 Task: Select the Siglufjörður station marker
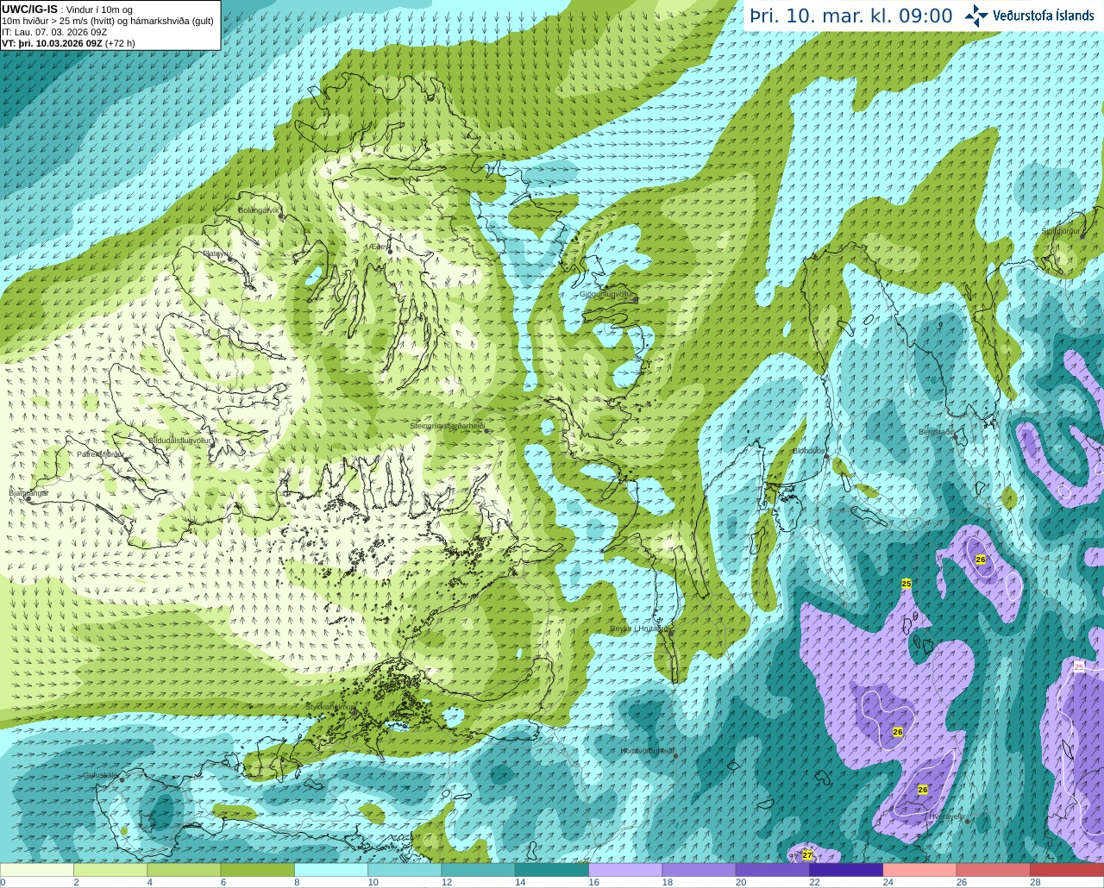click(1083, 236)
